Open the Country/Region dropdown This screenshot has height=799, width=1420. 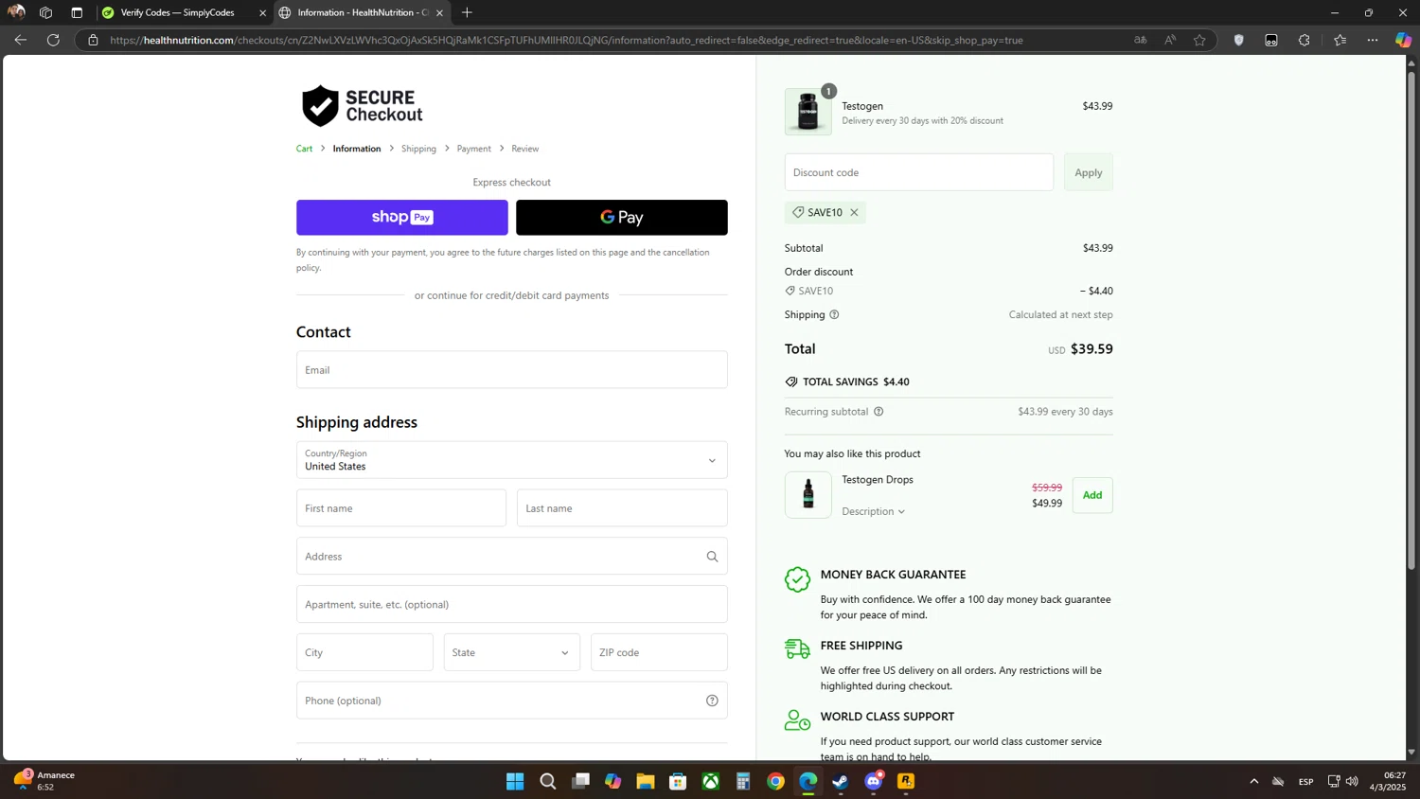[512, 460]
